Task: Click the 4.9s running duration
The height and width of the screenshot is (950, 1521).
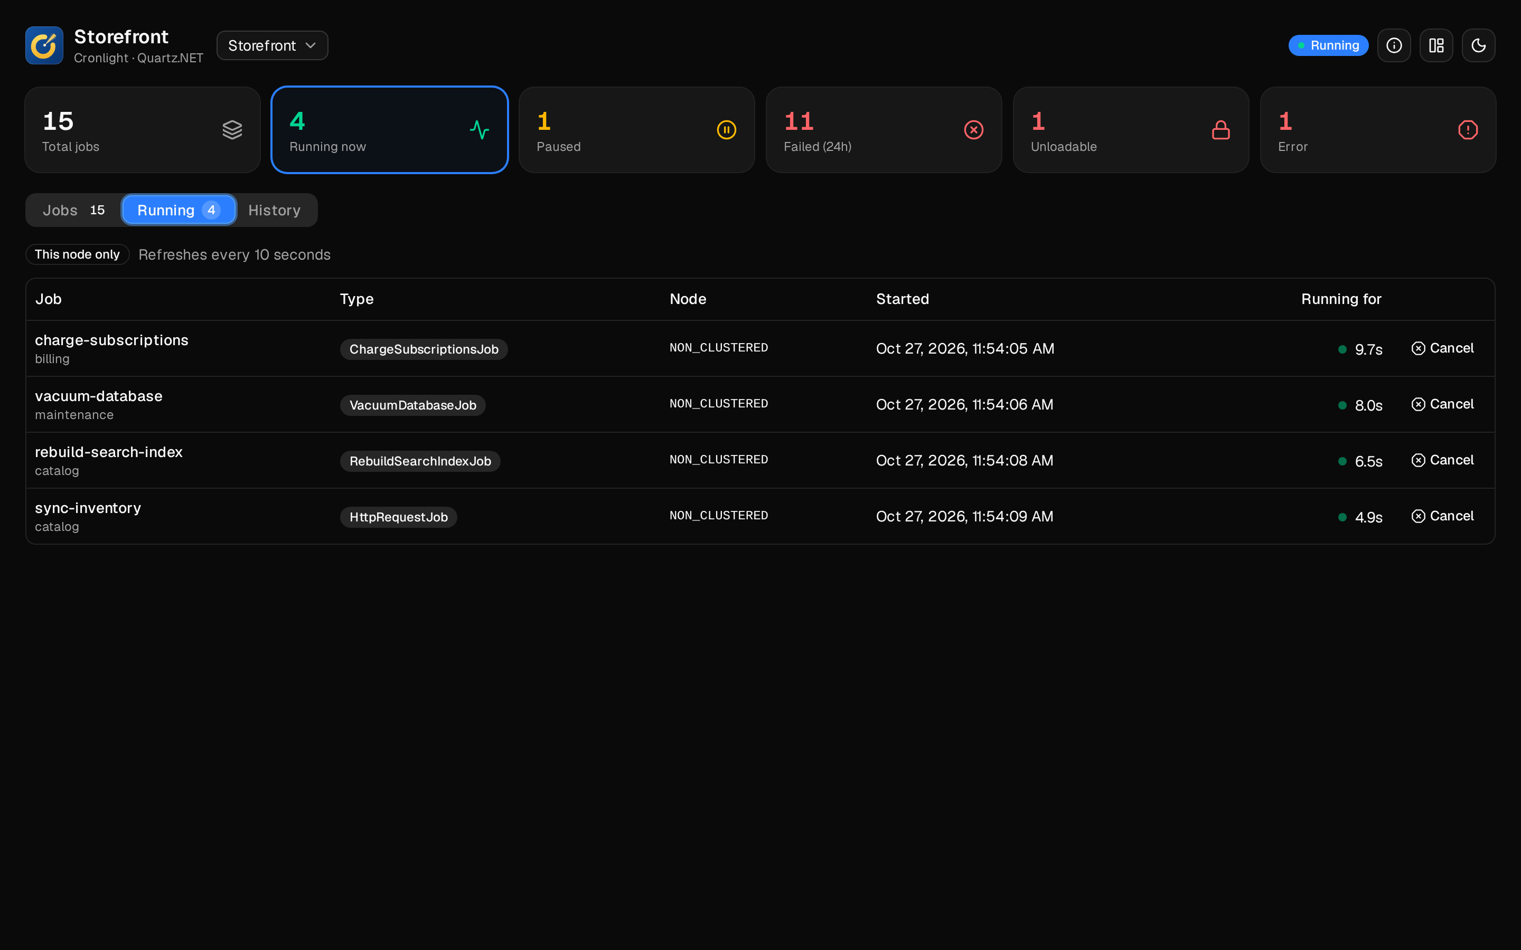Action: 1368,517
